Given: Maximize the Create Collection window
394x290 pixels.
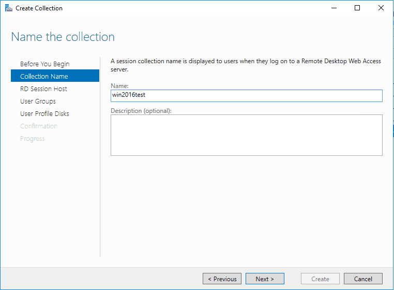Looking at the screenshot, I should (357, 8).
